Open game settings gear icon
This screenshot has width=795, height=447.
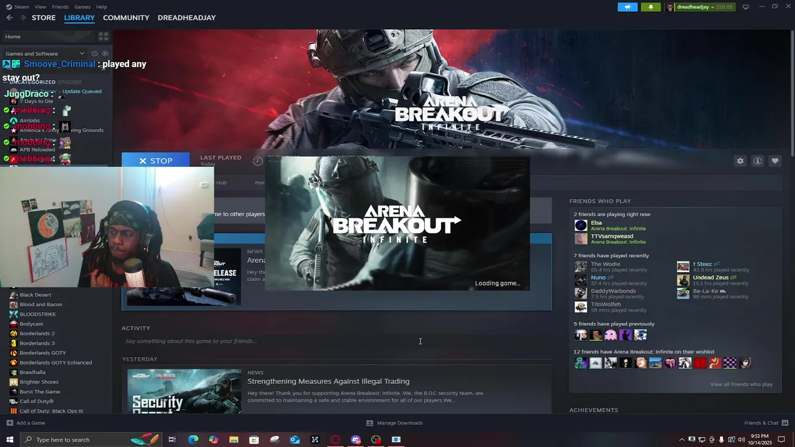pyautogui.click(x=740, y=161)
